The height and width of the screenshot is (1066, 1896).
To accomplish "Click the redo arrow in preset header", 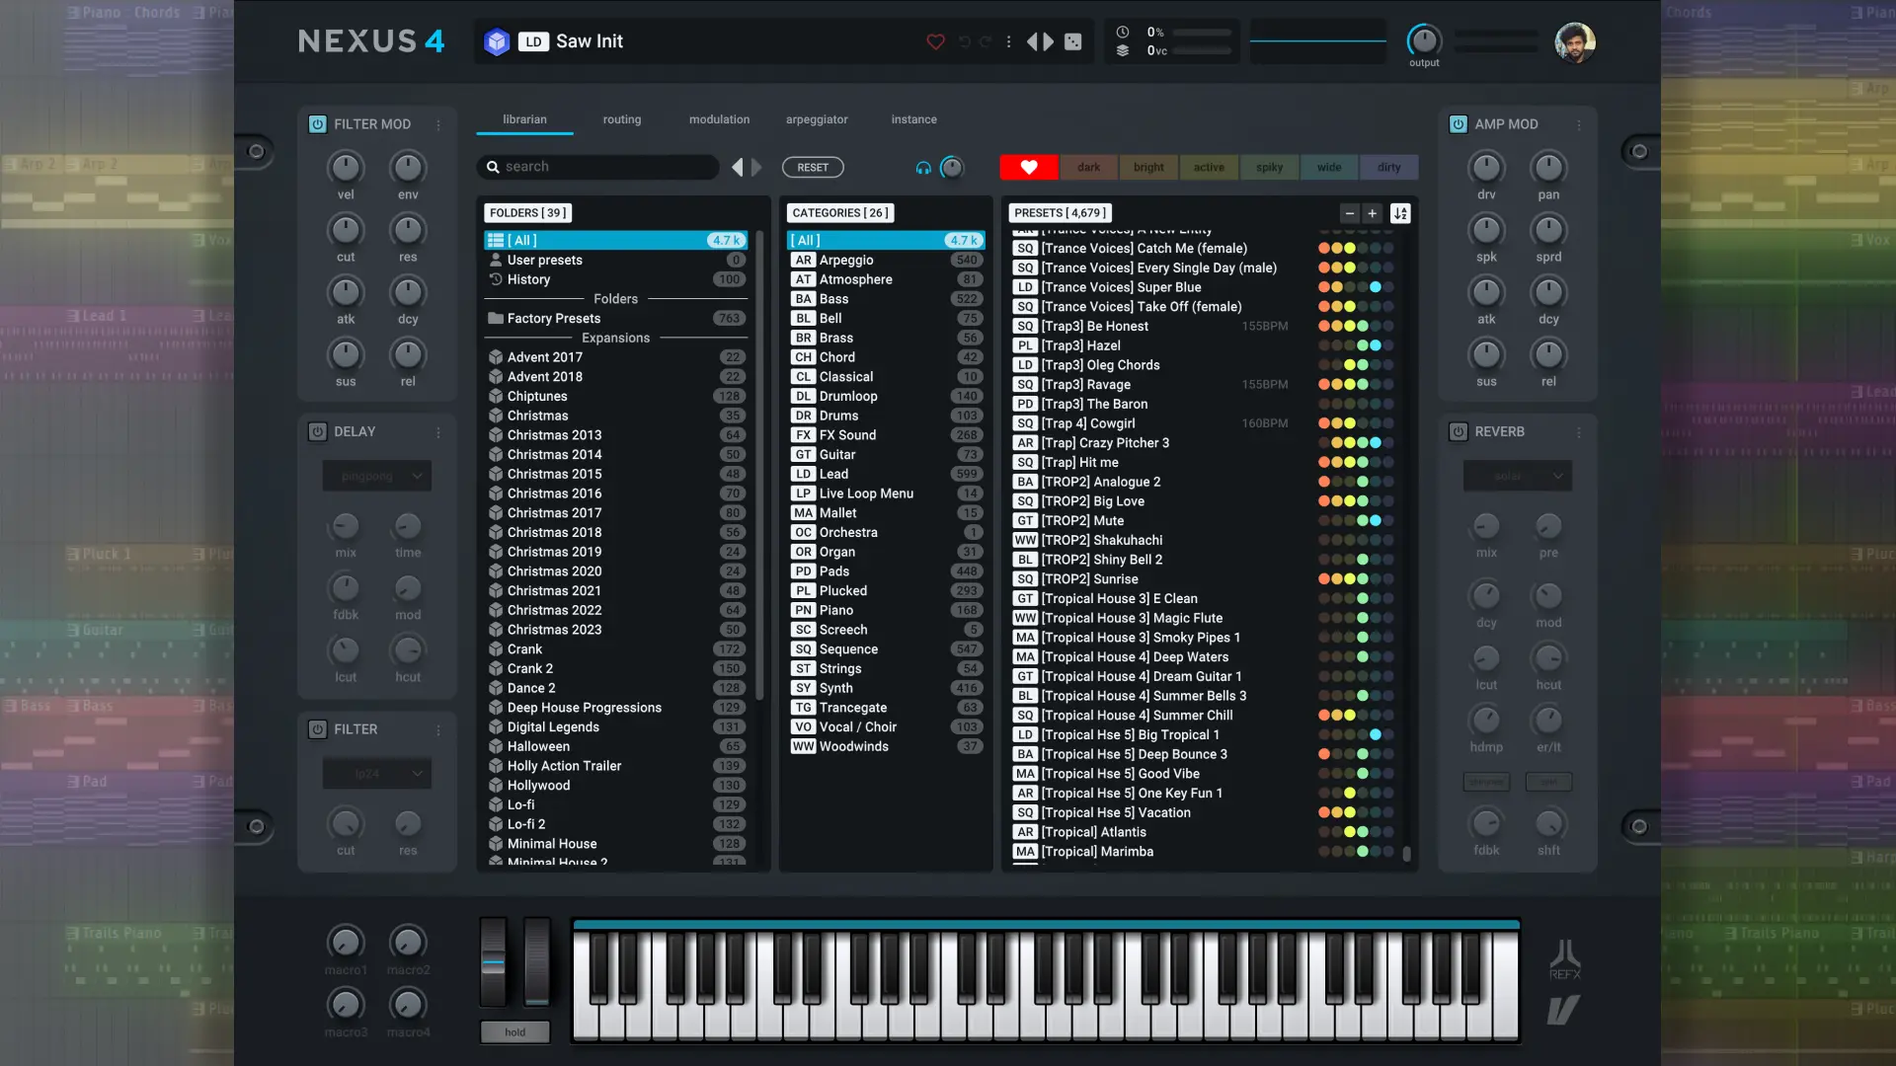I will tap(986, 41).
